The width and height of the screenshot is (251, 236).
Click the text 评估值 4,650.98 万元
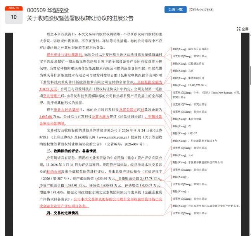coord(105,186)
